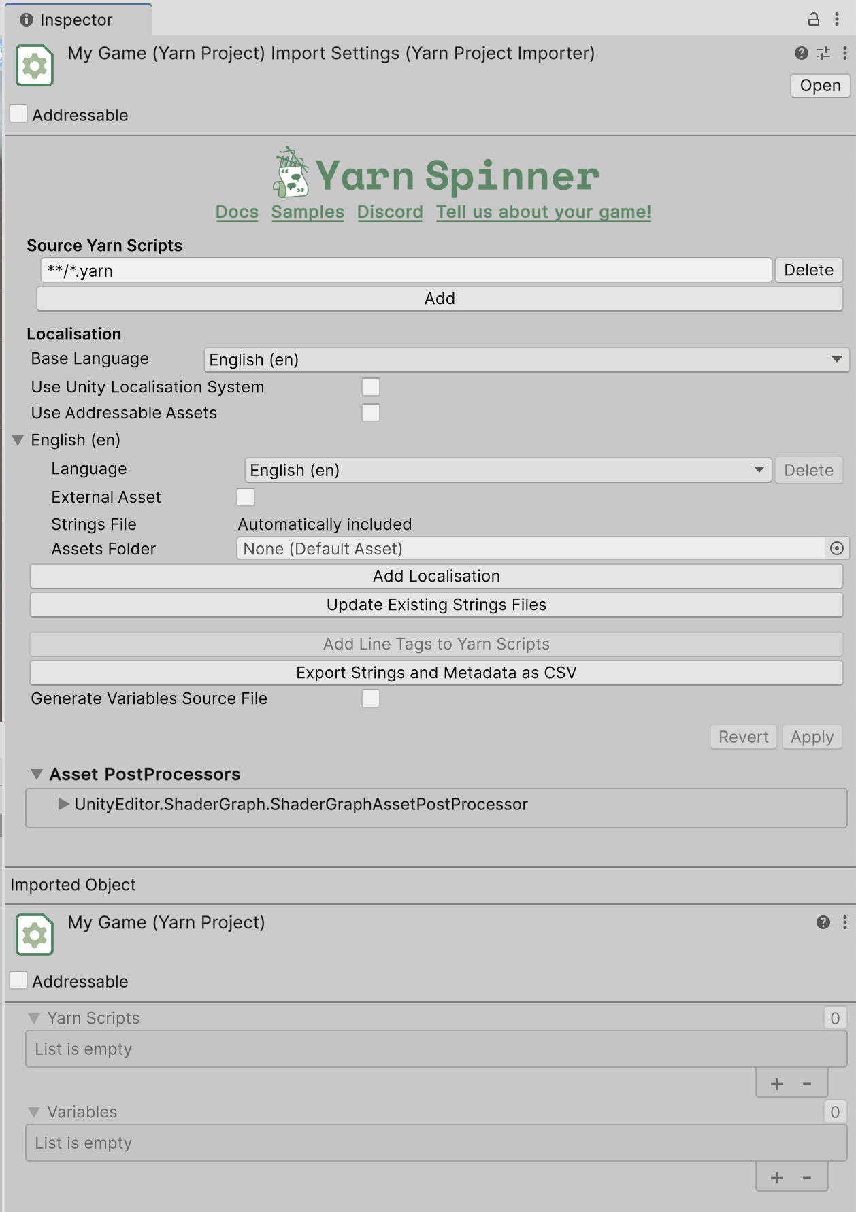Click the importer presets slider icon

pos(823,53)
